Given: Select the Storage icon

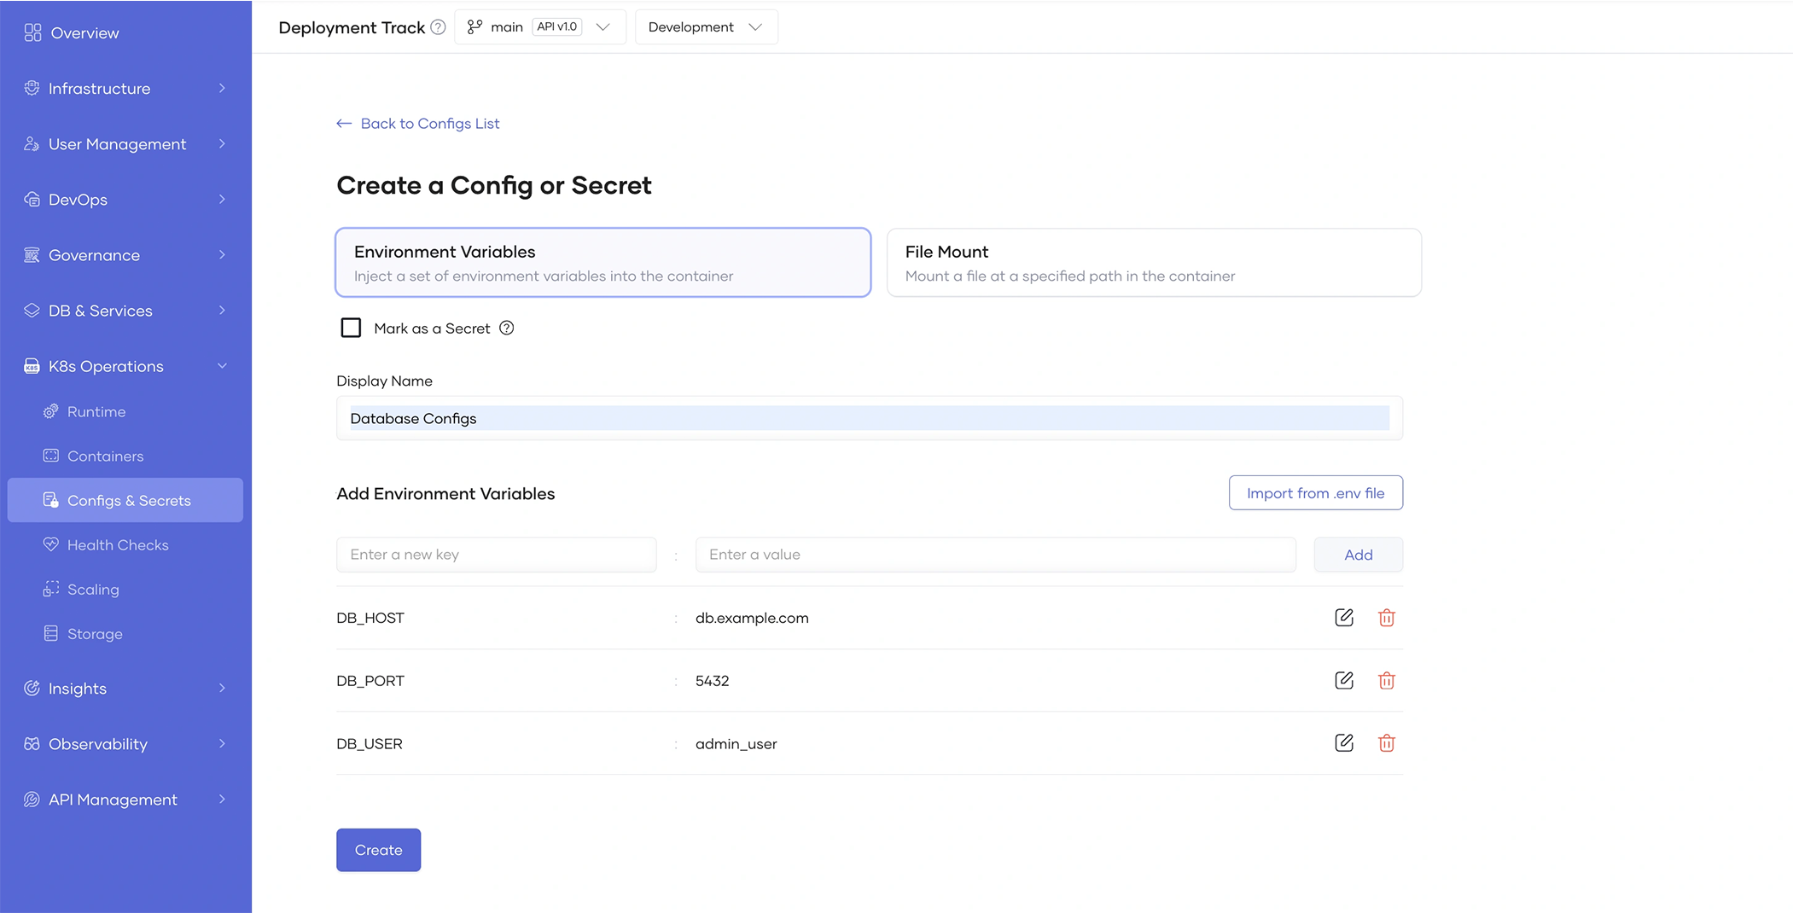Looking at the screenshot, I should click(50, 633).
